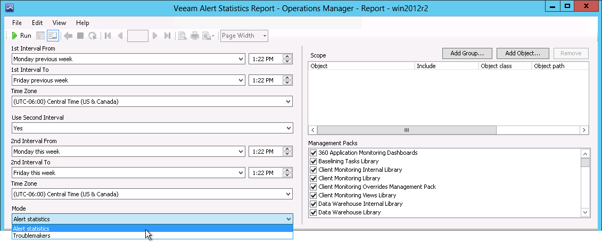This screenshot has width=602, height=242.
Task: Click the Run report button
Action: (x=21, y=36)
